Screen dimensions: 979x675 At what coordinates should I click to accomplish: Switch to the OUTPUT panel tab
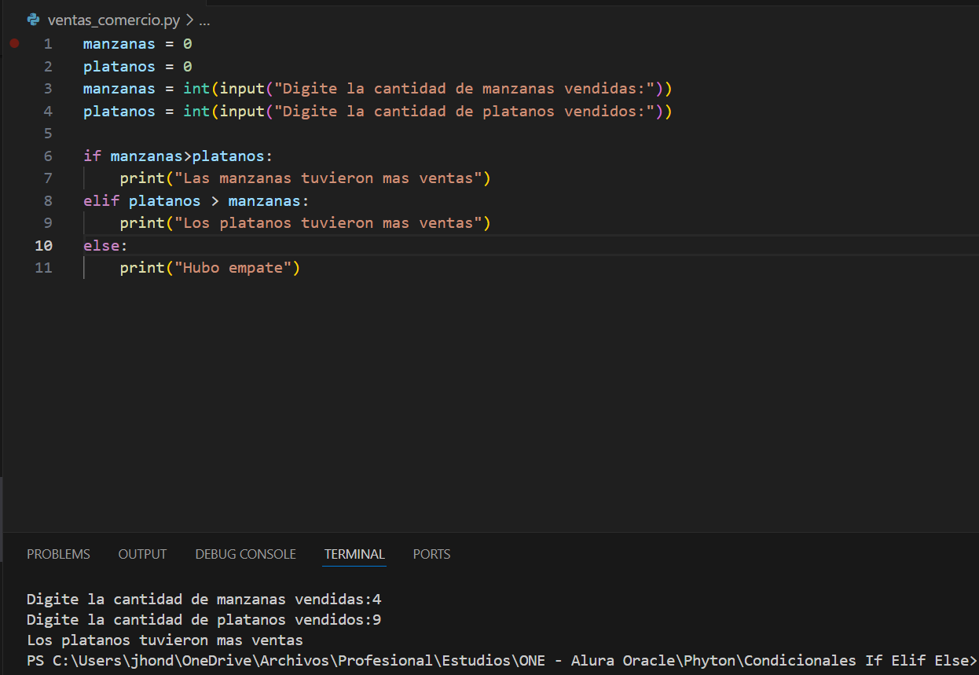142,554
